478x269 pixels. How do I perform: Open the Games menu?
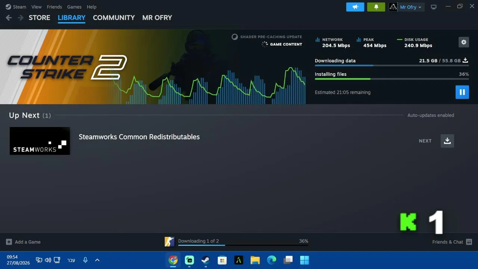click(74, 7)
